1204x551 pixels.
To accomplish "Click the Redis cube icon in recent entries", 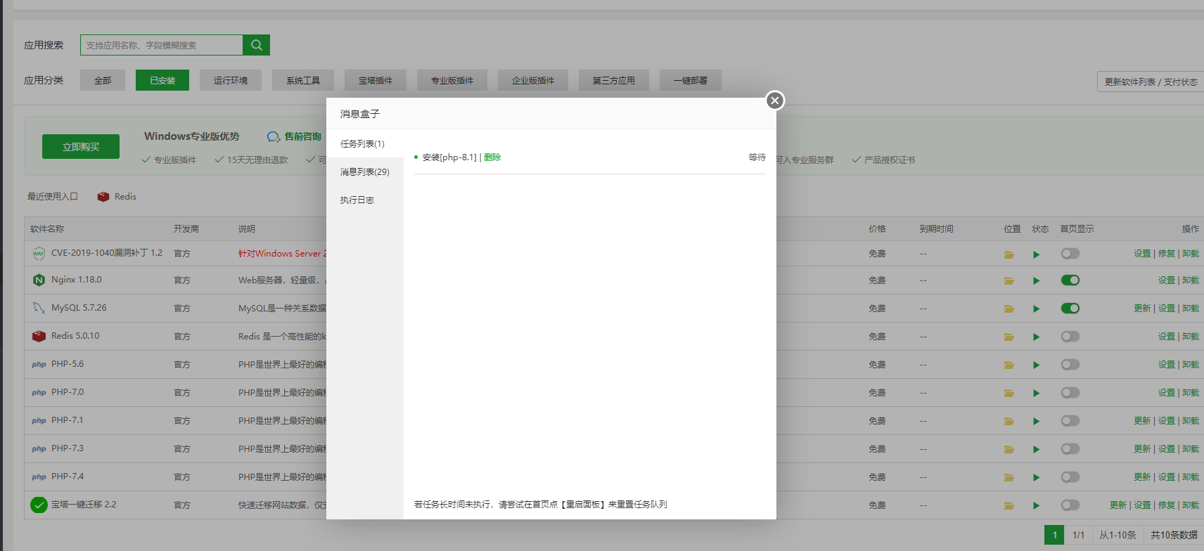I will [x=103, y=197].
